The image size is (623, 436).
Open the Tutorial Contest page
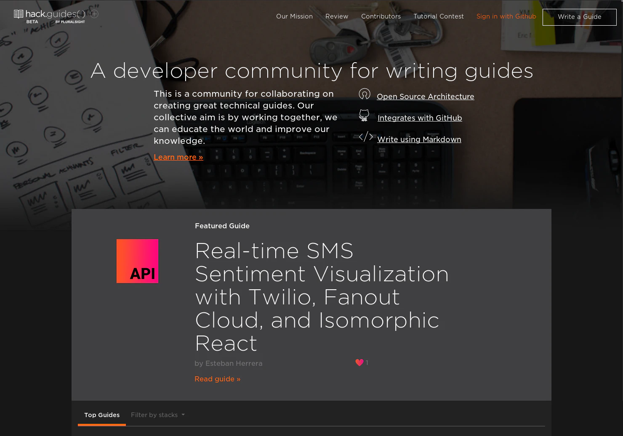439,16
